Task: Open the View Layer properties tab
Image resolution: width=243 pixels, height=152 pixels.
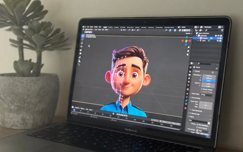Action: click(189, 78)
